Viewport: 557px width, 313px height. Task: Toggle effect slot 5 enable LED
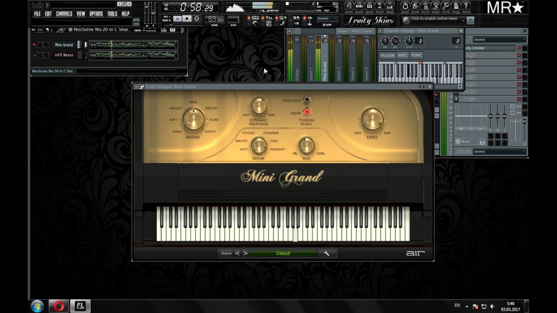(519, 77)
